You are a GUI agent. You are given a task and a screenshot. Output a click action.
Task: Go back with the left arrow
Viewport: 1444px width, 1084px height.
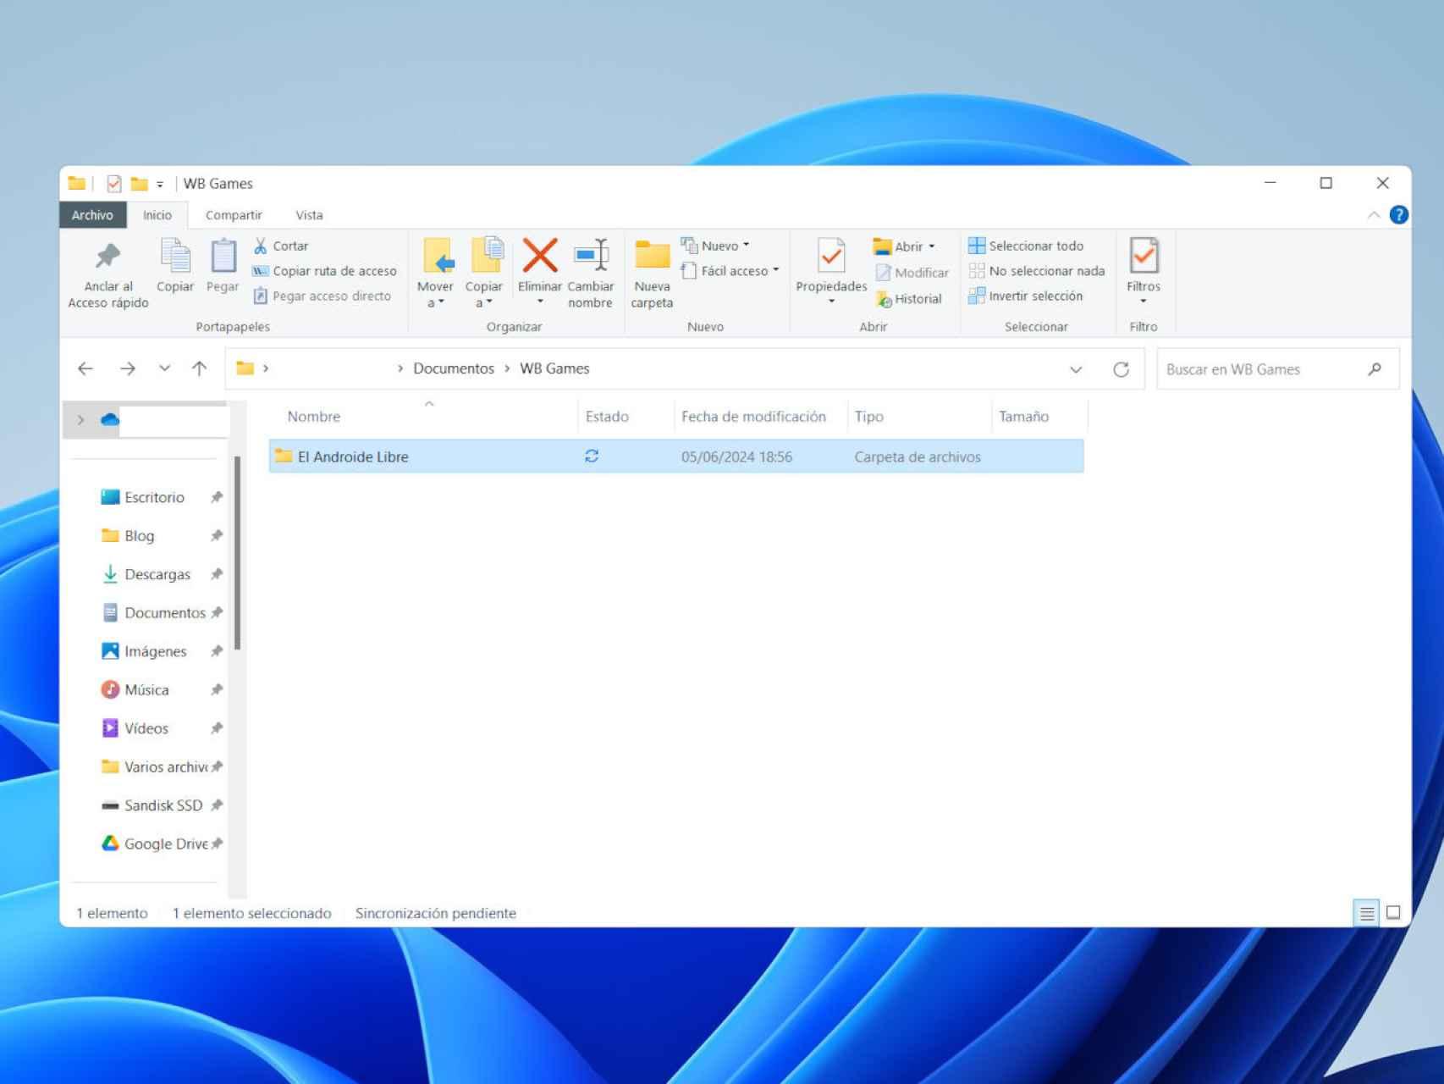(x=85, y=368)
